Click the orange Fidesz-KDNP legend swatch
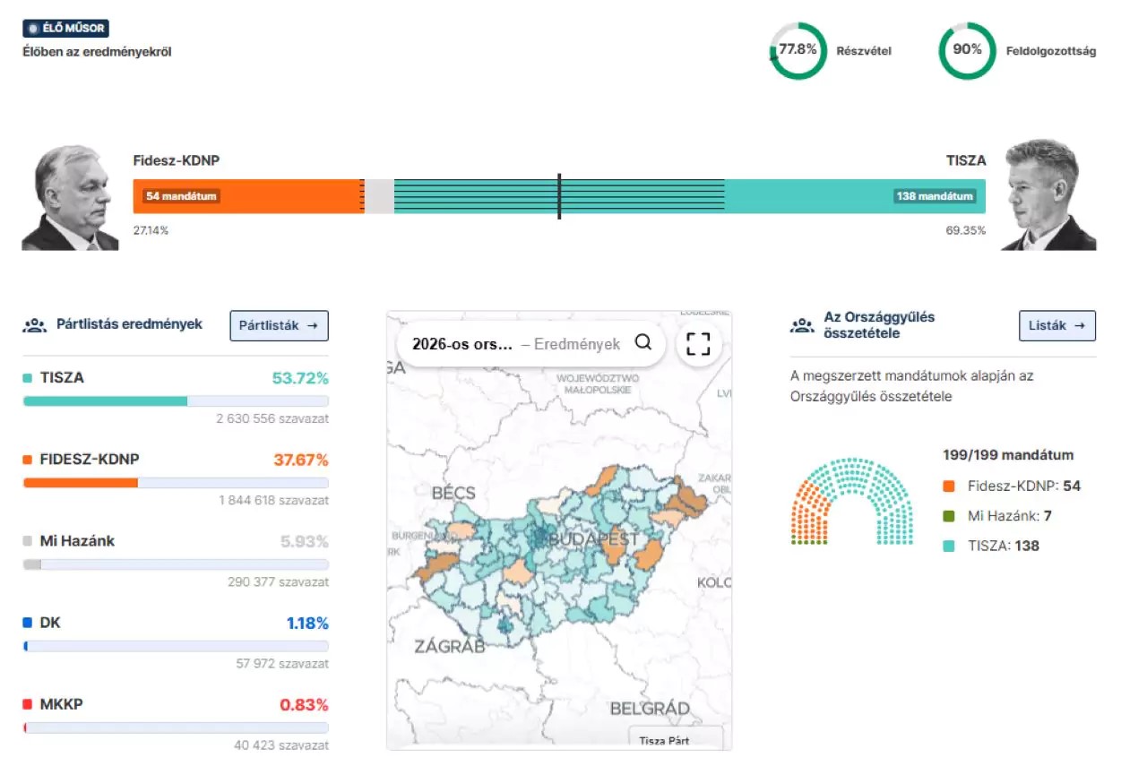The width and height of the screenshot is (1147, 766). pyautogui.click(x=949, y=486)
